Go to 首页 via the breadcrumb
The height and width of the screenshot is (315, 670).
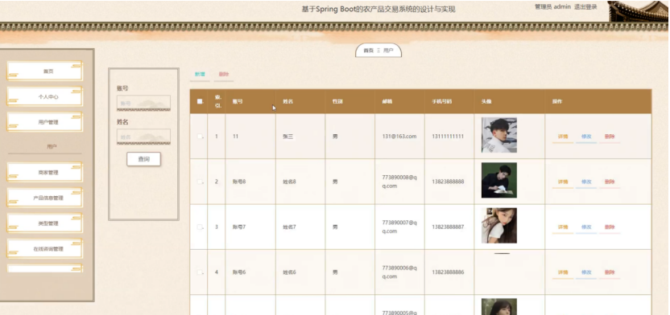point(368,51)
